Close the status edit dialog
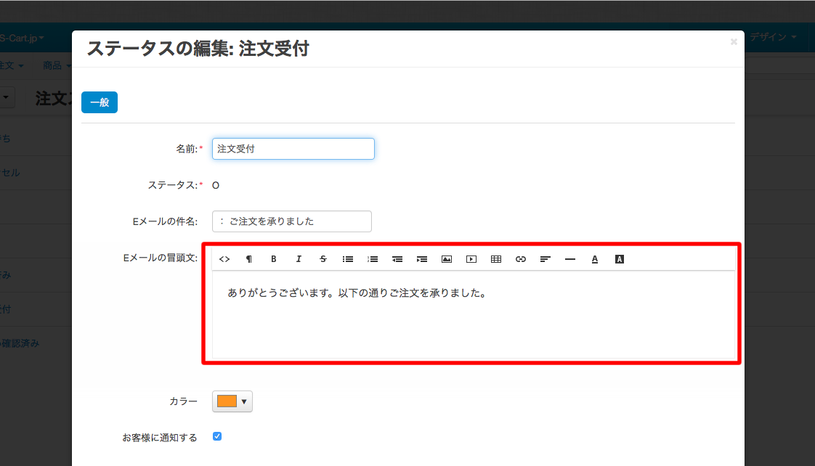 [734, 41]
